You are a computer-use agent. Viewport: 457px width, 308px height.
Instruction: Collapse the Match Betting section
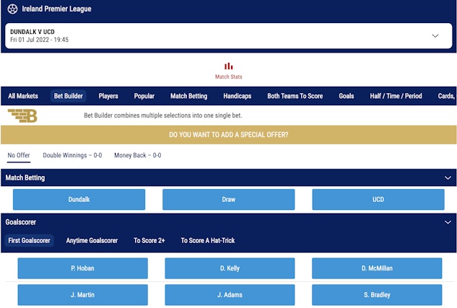pyautogui.click(x=447, y=177)
